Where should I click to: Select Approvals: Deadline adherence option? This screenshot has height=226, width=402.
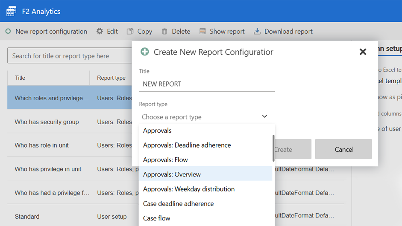click(x=205, y=145)
